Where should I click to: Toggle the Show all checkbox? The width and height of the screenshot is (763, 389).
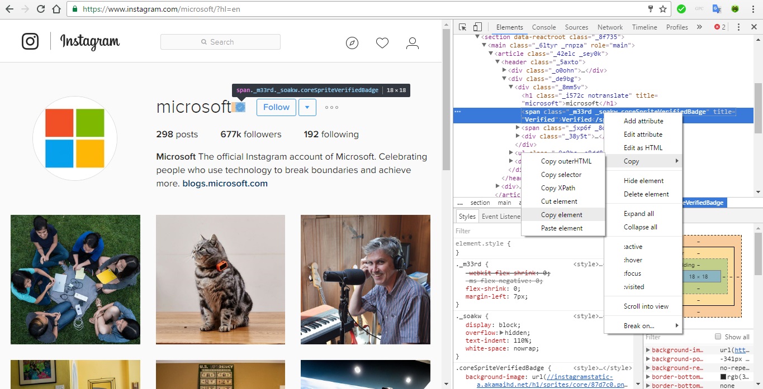pos(718,337)
